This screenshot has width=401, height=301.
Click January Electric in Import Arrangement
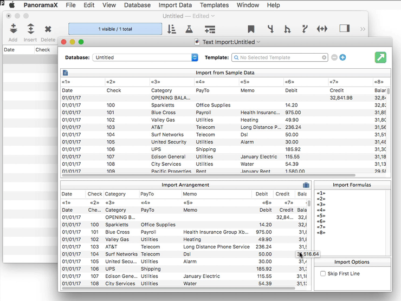(x=202, y=276)
